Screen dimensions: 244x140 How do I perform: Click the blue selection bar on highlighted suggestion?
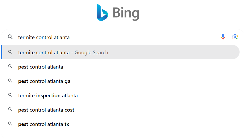(x=2, y=52)
